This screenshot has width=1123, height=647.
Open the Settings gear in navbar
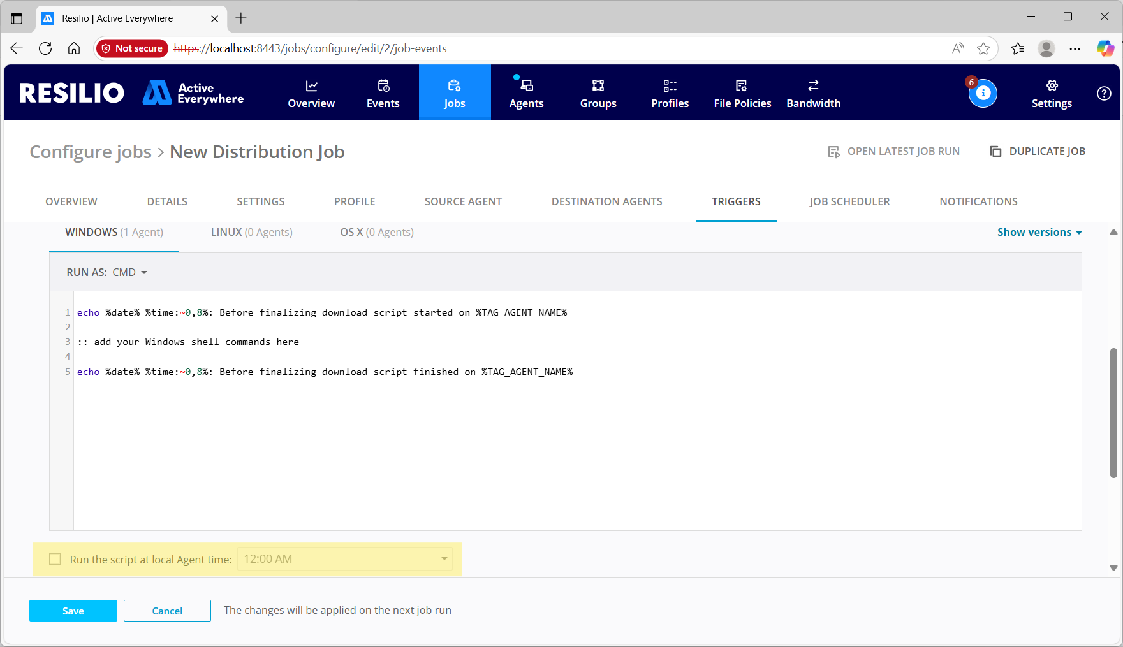tap(1052, 86)
